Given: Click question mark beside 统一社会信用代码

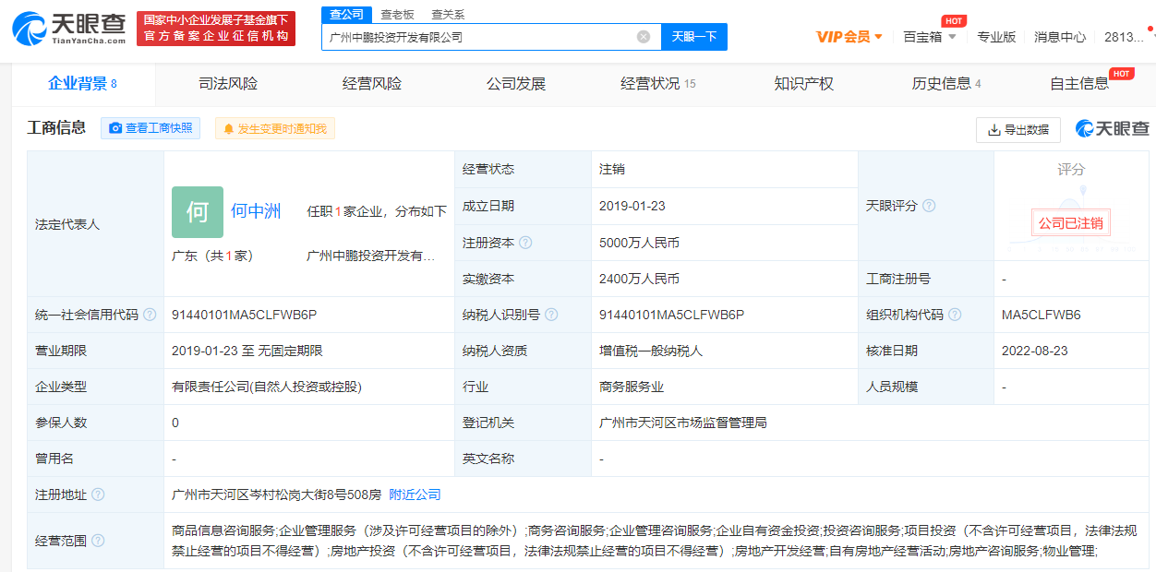Looking at the screenshot, I should click(x=148, y=315).
